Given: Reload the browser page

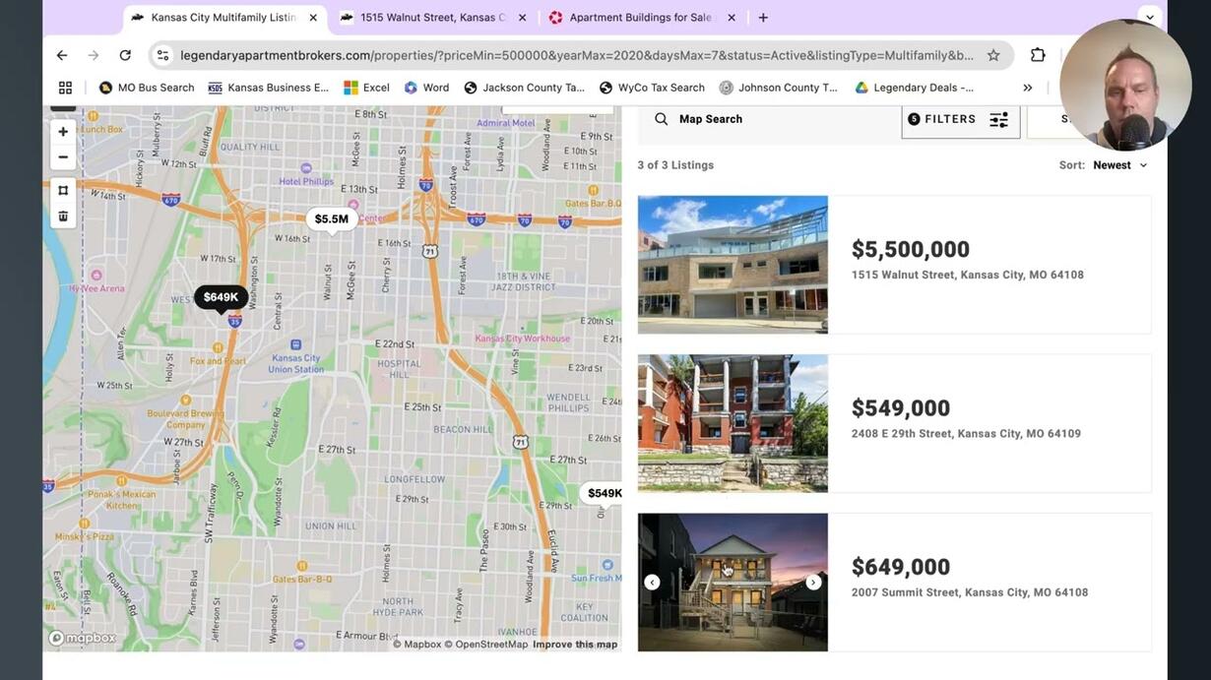Looking at the screenshot, I should [125, 55].
